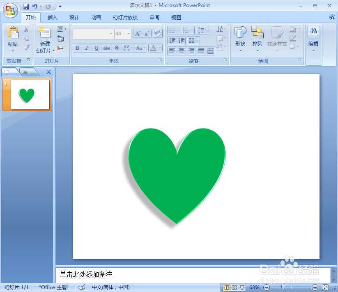The width and height of the screenshot is (338, 292).
Task: Toggle underline formatting
Action: click(97, 48)
